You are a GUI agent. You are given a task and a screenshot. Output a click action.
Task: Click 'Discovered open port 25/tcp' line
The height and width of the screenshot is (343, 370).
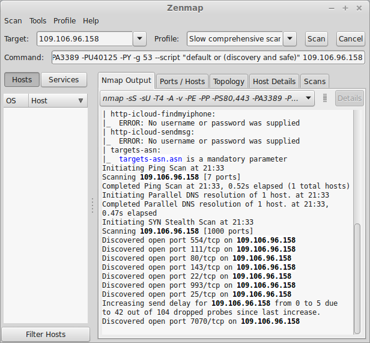196,294
